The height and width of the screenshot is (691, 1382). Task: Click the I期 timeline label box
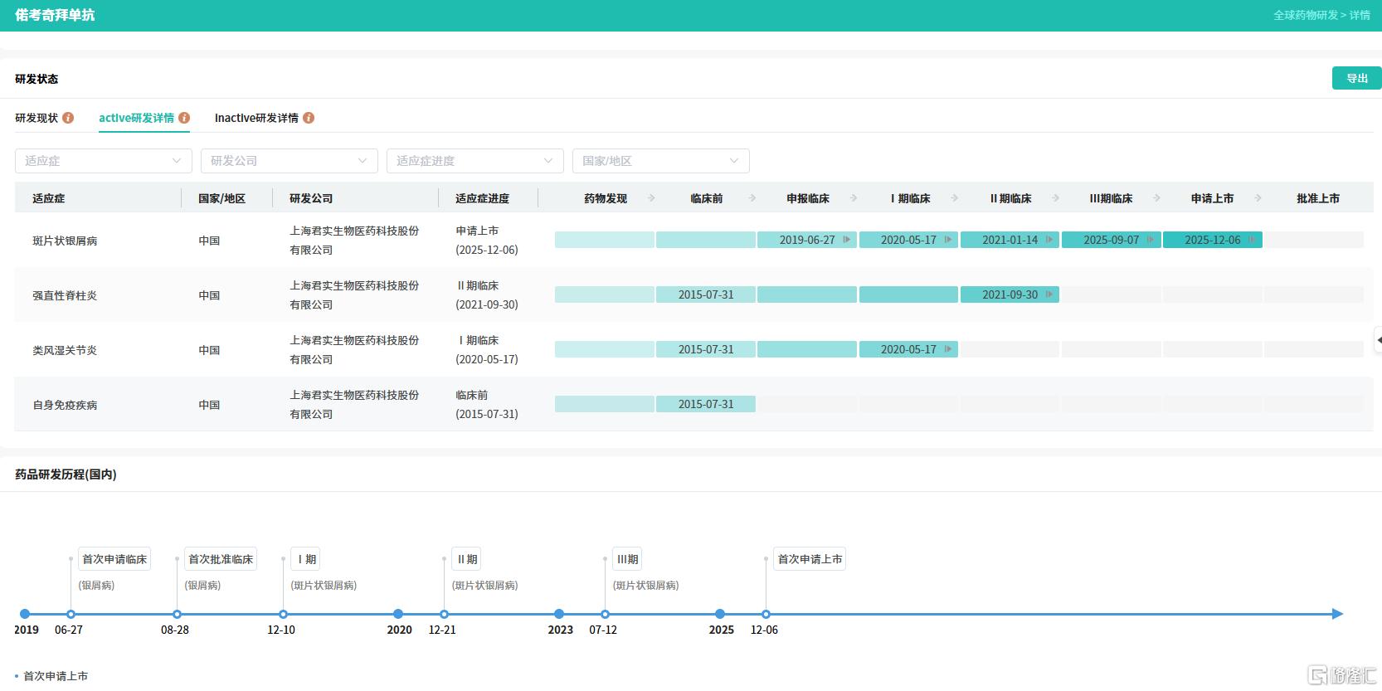pyautogui.click(x=306, y=559)
